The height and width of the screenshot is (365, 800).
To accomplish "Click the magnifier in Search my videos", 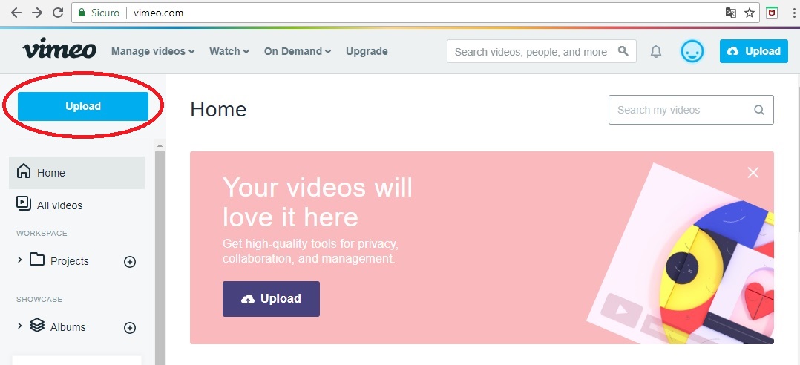I will 759,110.
